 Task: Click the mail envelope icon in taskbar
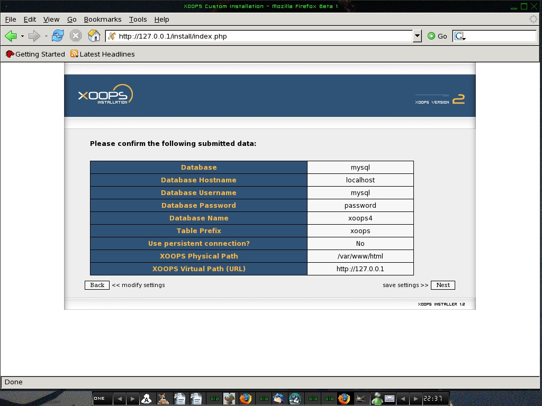[x=390, y=399]
